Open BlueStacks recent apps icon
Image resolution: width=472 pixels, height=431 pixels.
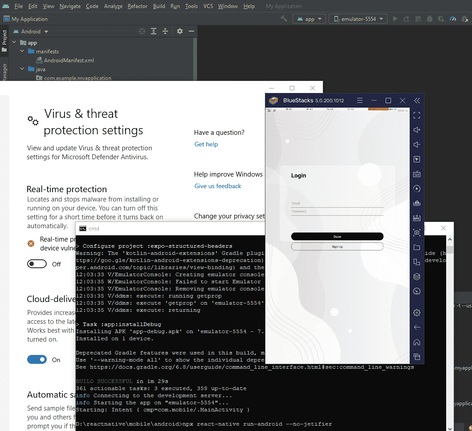[417, 357]
